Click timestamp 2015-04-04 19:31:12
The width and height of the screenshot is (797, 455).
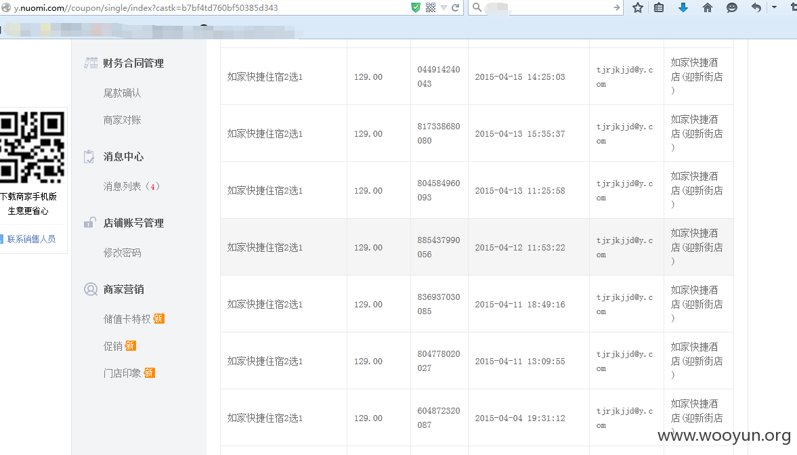(x=520, y=418)
